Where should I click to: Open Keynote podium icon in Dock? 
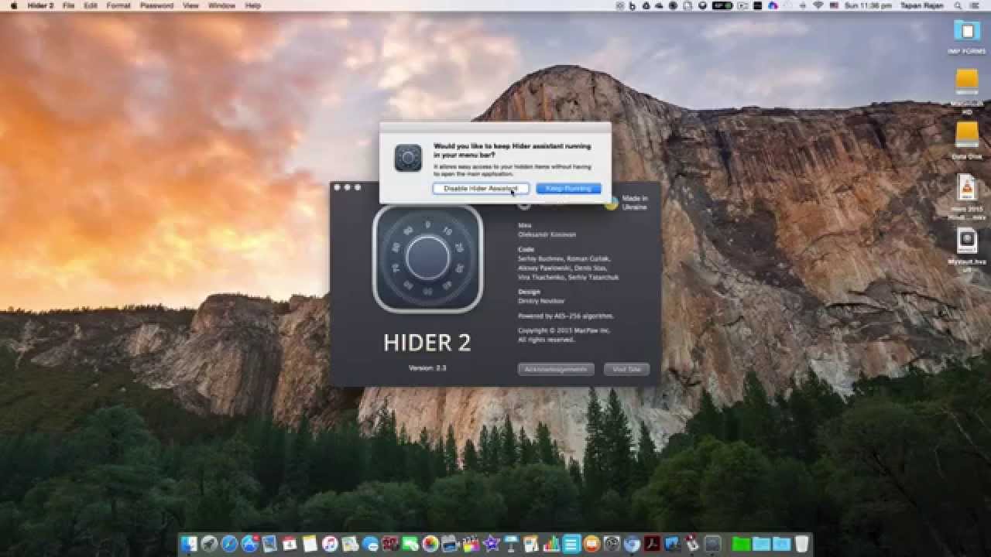point(510,544)
